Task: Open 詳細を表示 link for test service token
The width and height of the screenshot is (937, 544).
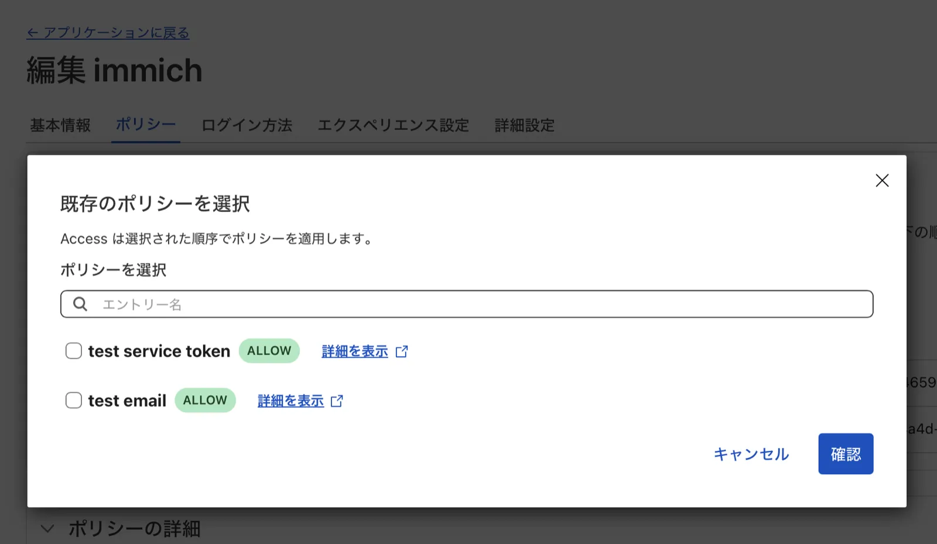Action: [354, 351]
